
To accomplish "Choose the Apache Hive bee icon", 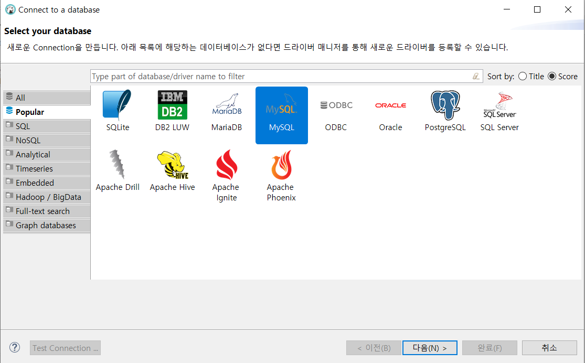I will (173, 165).
